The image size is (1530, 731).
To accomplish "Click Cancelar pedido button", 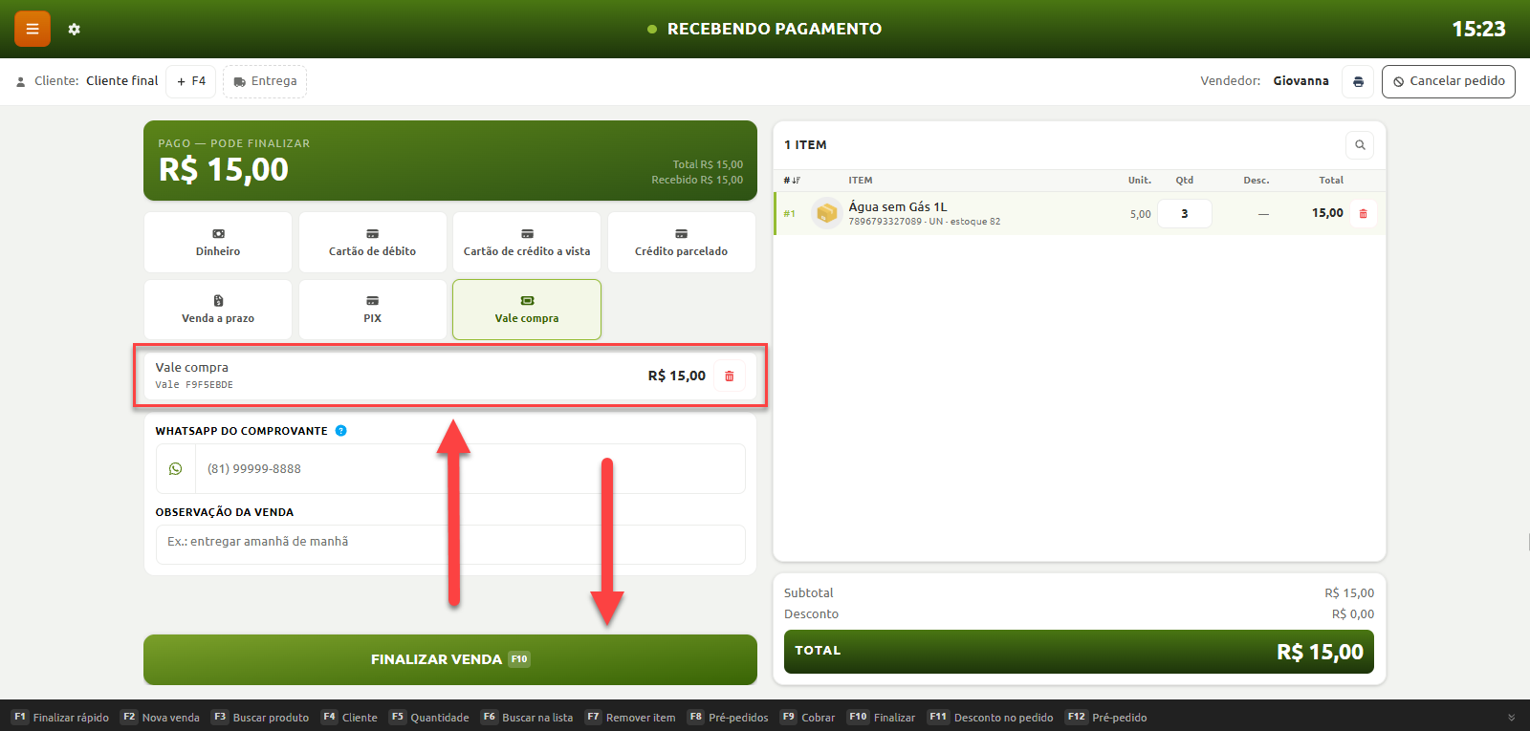I will [1449, 81].
